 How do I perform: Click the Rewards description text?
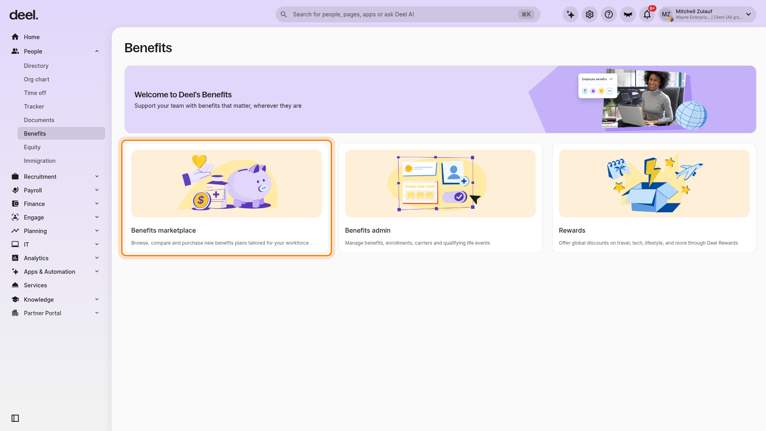pyautogui.click(x=648, y=243)
